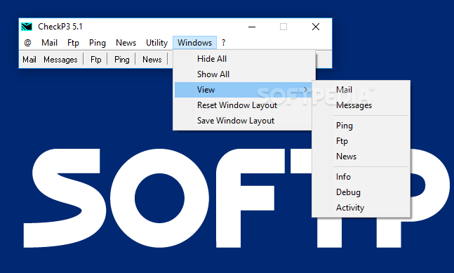Open the Ping menu in menu bar
Image resolution: width=454 pixels, height=273 pixels.
click(98, 43)
